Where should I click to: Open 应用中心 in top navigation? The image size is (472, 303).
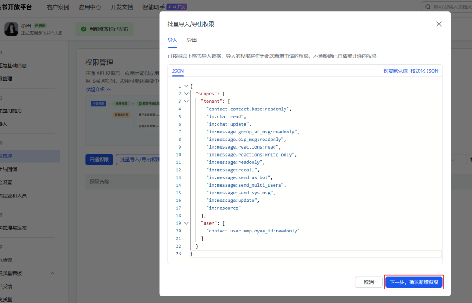tap(90, 7)
